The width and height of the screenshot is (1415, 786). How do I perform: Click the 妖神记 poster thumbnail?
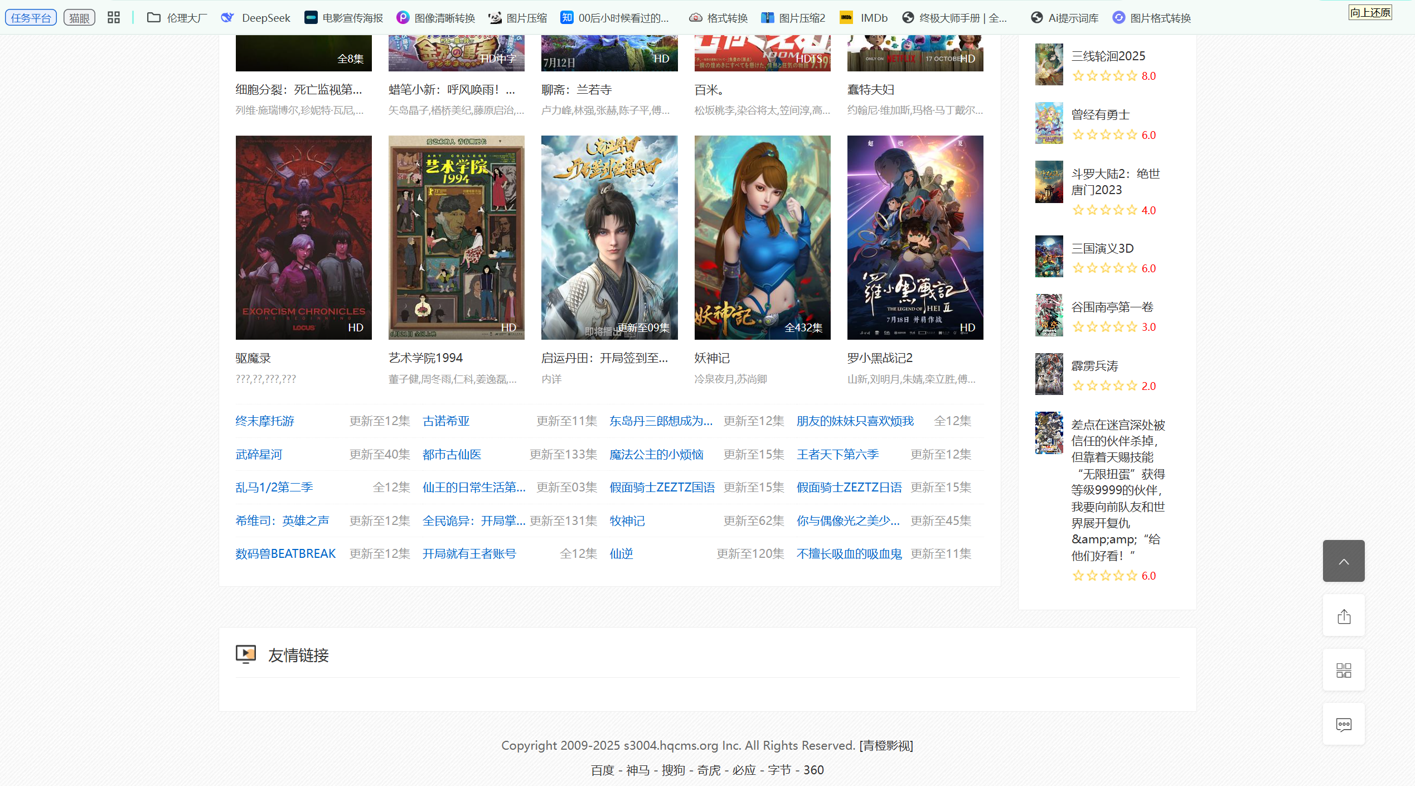(762, 237)
